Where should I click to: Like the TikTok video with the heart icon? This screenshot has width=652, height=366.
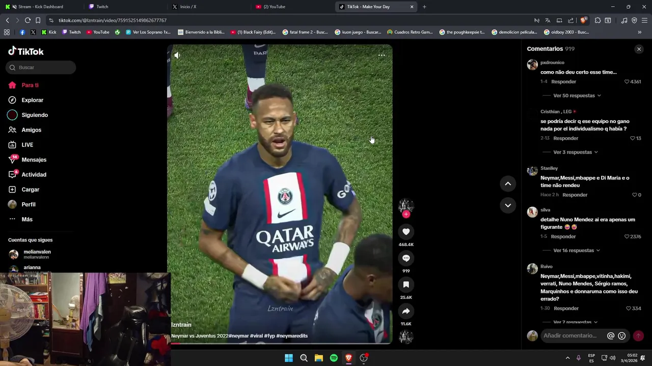pos(406,232)
